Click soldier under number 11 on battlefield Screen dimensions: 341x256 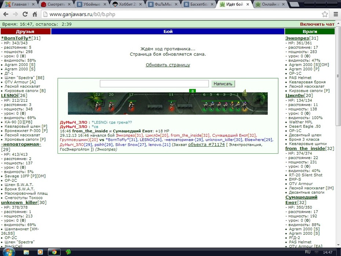172,106
